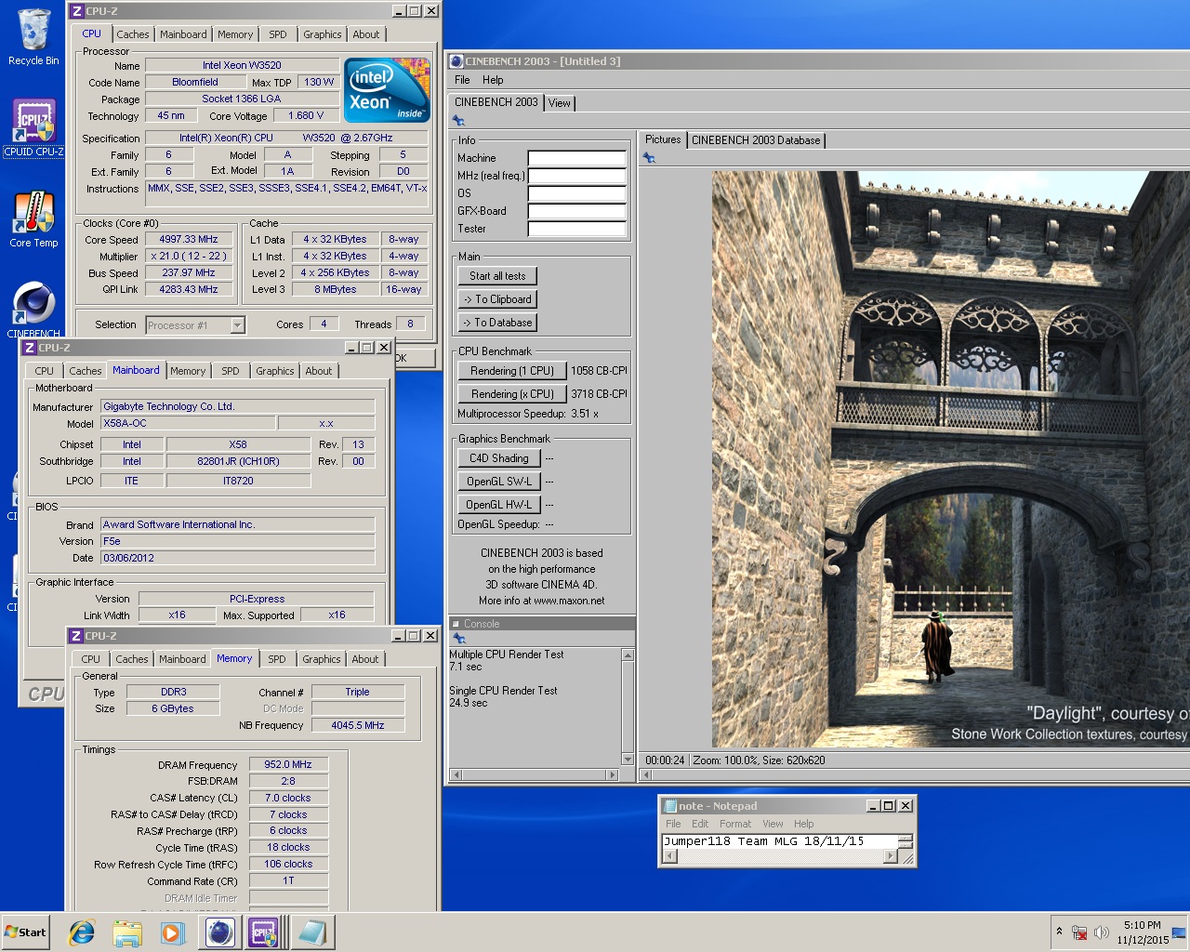Viewport: 1190px width, 952px height.
Task: Click DRAM Frequency value 952.0 MHz
Action: coord(288,765)
